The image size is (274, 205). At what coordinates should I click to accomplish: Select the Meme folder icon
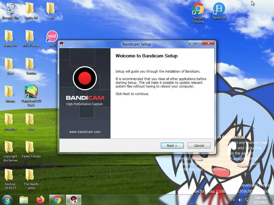click(10, 94)
